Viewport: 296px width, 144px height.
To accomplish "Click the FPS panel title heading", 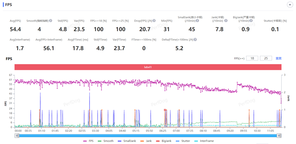I will pos(9,5).
